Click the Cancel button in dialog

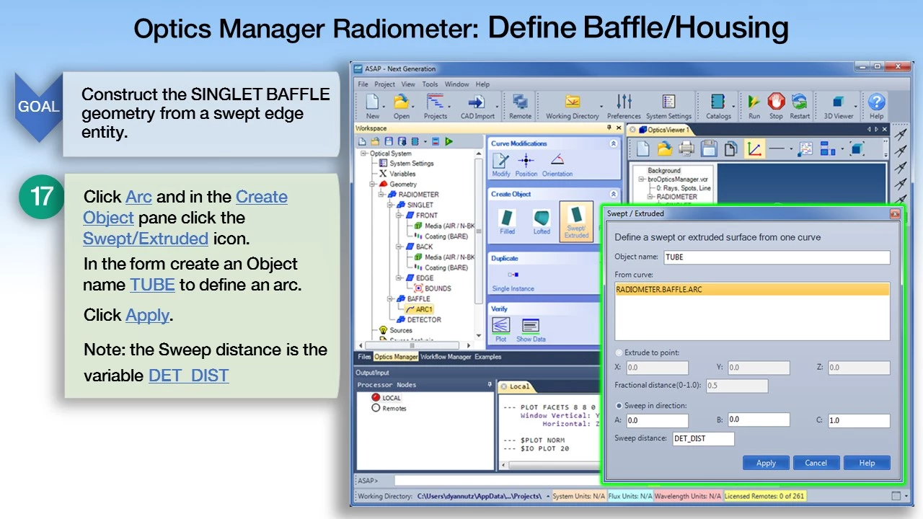(x=816, y=463)
